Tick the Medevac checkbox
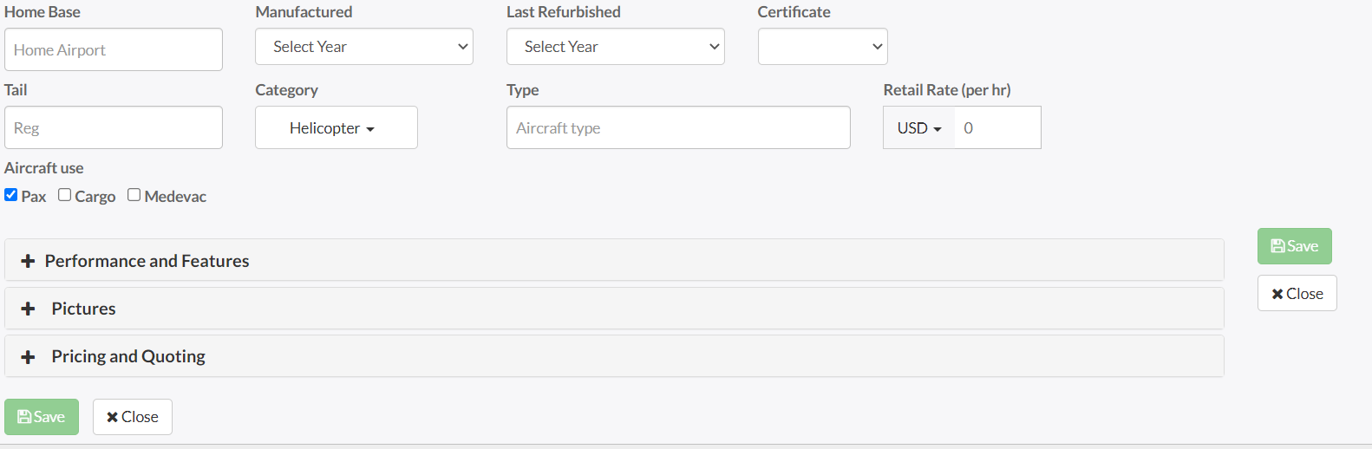The width and height of the screenshot is (1372, 449). [134, 195]
